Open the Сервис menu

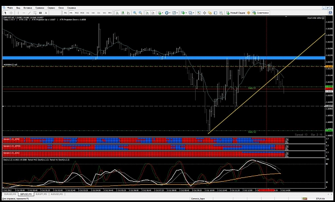[51, 8]
